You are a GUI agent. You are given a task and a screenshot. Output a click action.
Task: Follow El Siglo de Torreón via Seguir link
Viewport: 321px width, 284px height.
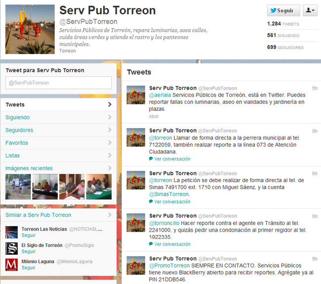click(x=29, y=251)
